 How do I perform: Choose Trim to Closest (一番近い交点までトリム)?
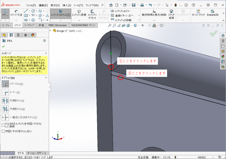[x=5, y=117]
